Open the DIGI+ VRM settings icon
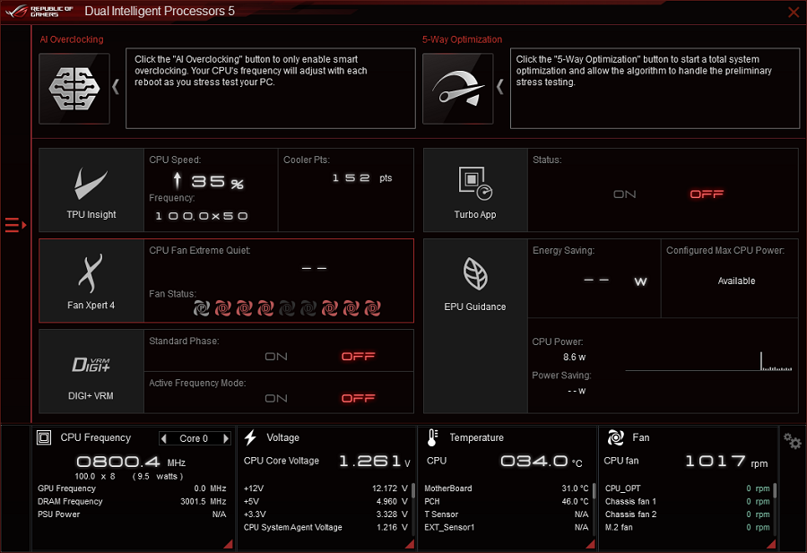This screenshot has height=553, width=807. (91, 364)
